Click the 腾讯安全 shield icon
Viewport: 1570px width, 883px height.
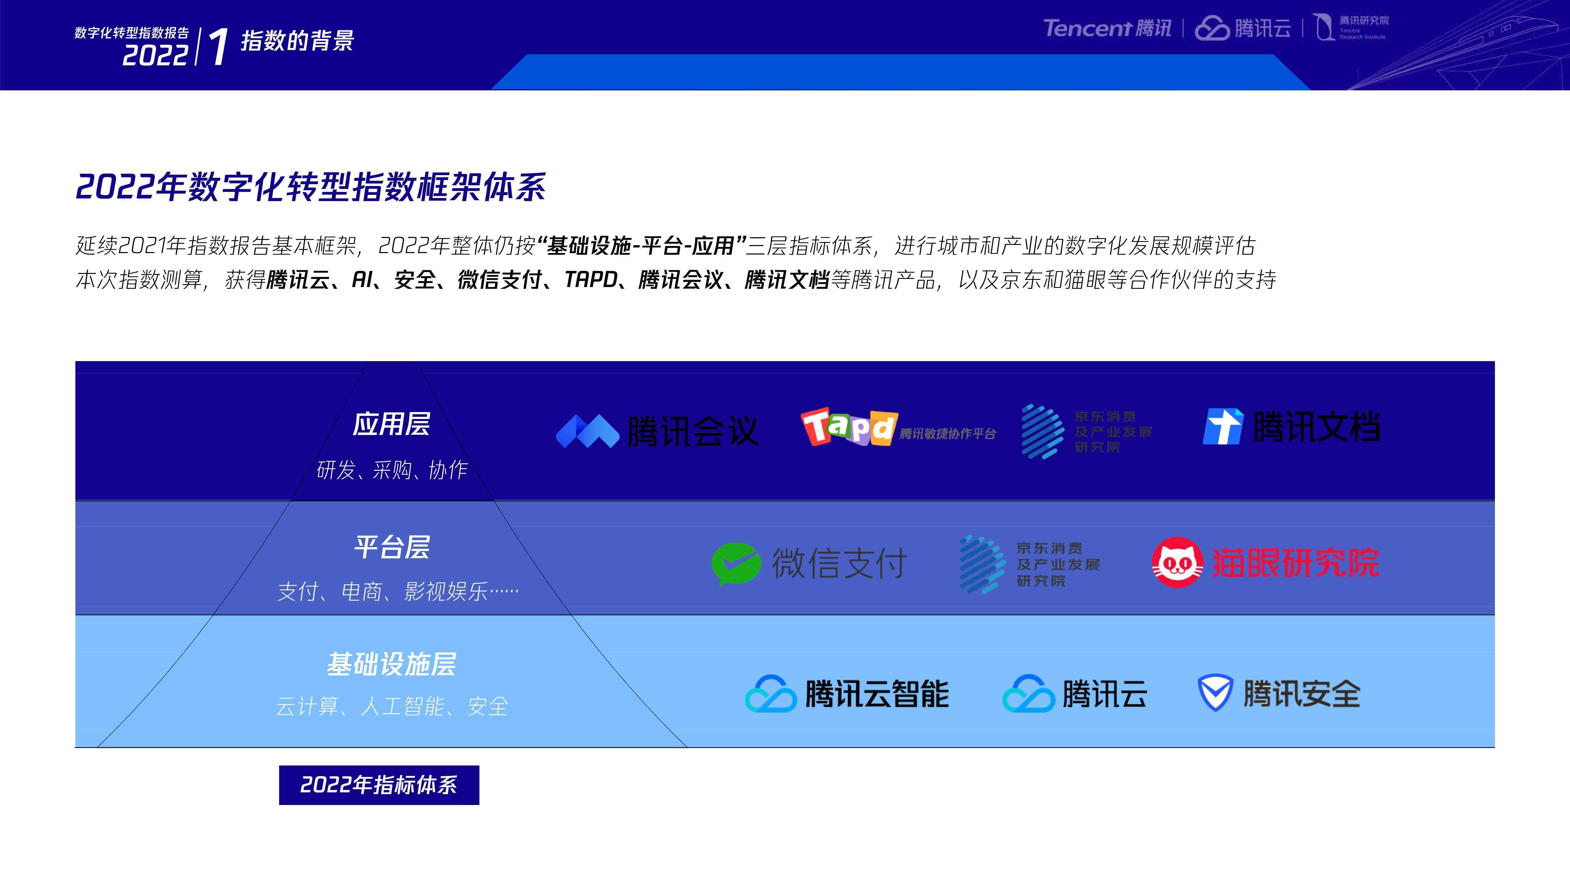pos(1215,693)
